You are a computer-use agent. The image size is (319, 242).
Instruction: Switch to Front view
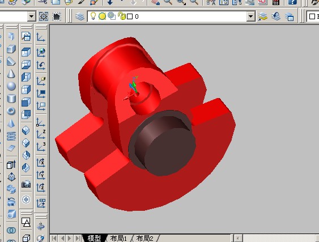(26, 102)
